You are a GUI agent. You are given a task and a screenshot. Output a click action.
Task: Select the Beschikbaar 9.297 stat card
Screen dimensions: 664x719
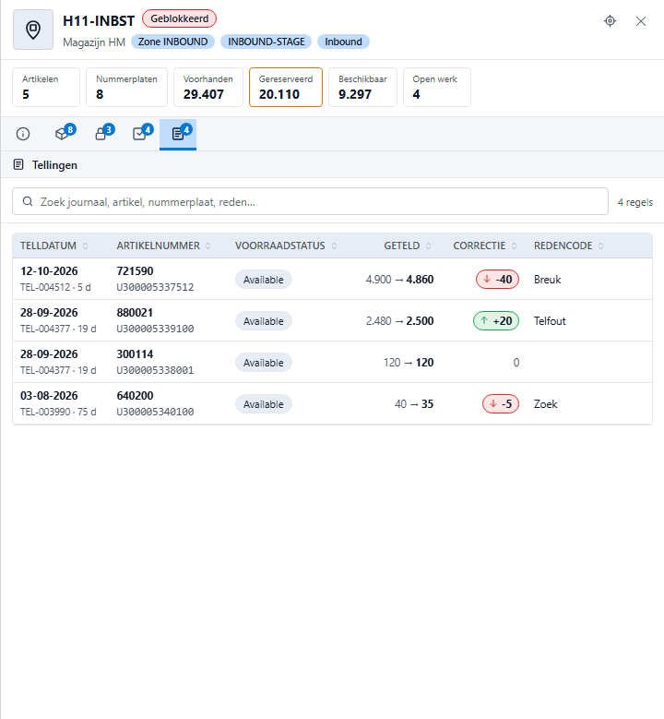[x=363, y=87]
